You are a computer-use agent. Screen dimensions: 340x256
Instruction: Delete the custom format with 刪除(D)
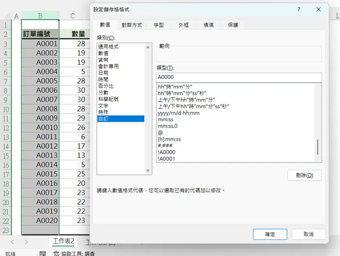point(305,175)
